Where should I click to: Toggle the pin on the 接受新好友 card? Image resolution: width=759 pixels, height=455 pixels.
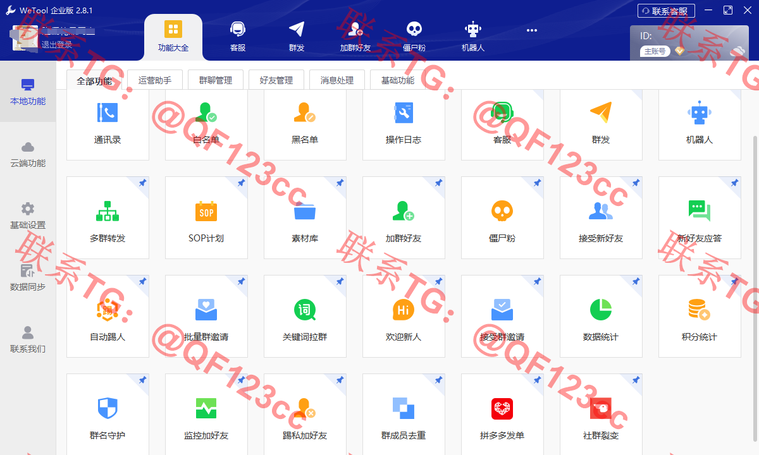pyautogui.click(x=636, y=183)
